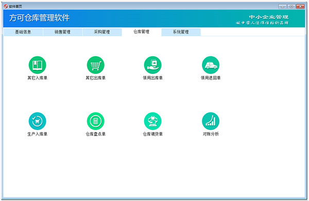Switch to the 销售管理 tab
Screen dimensions: 309x201
tap(62, 32)
